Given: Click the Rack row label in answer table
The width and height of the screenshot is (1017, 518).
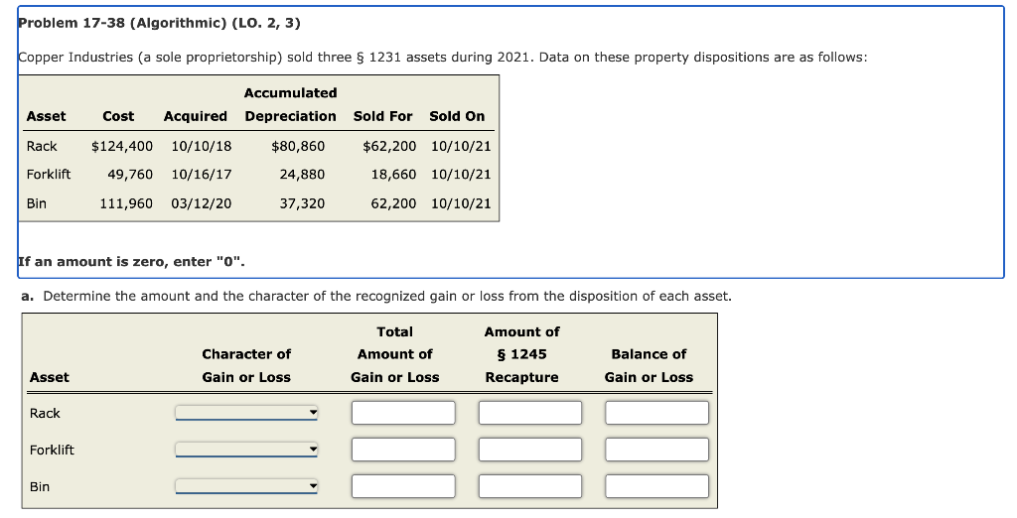Looking at the screenshot, I should coord(45,414).
